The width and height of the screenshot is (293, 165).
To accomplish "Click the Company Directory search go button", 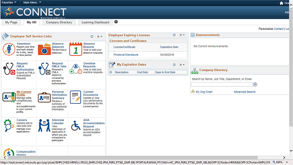I will pyautogui.click(x=255, y=84).
